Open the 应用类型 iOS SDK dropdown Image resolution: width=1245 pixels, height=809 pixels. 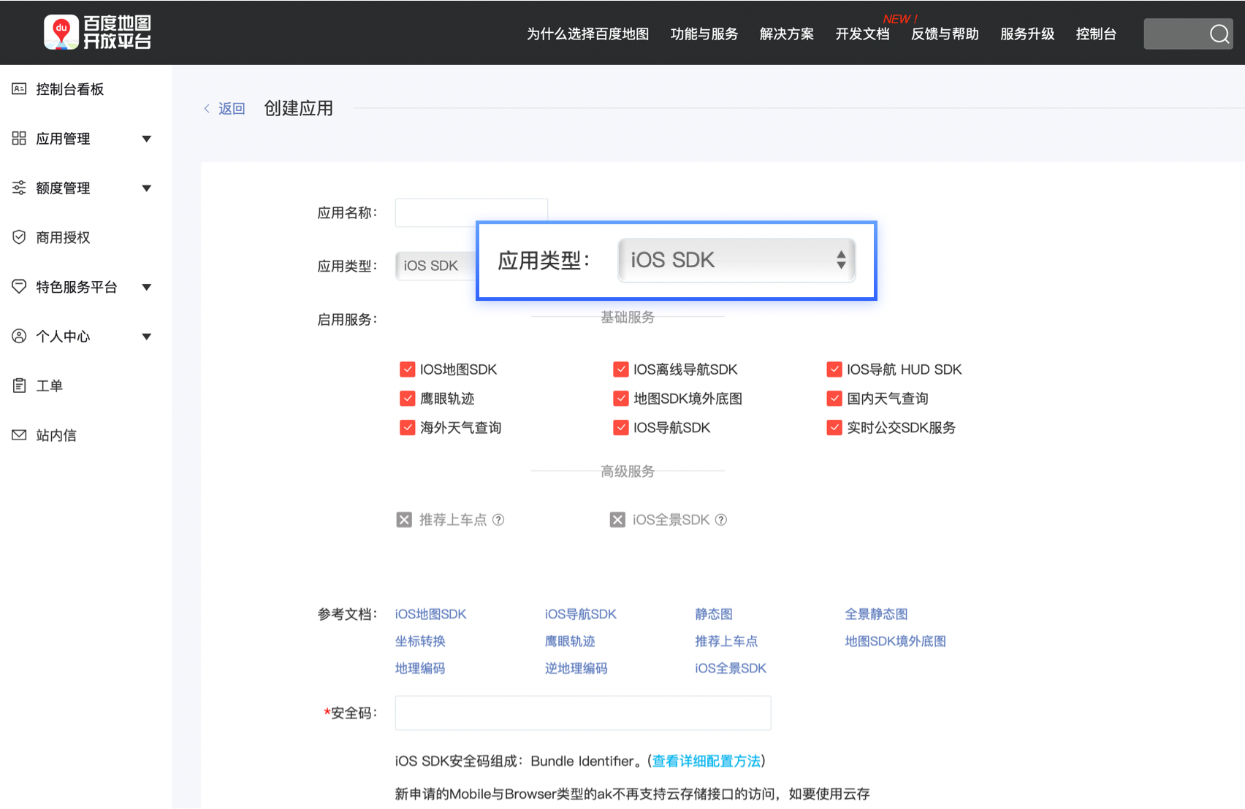coord(735,260)
